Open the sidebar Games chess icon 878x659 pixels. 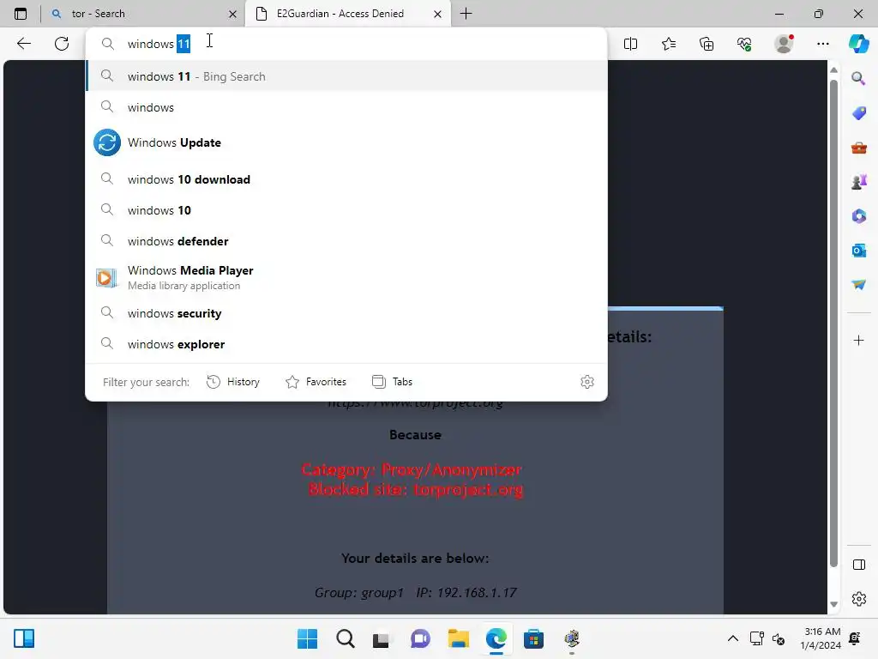click(859, 182)
